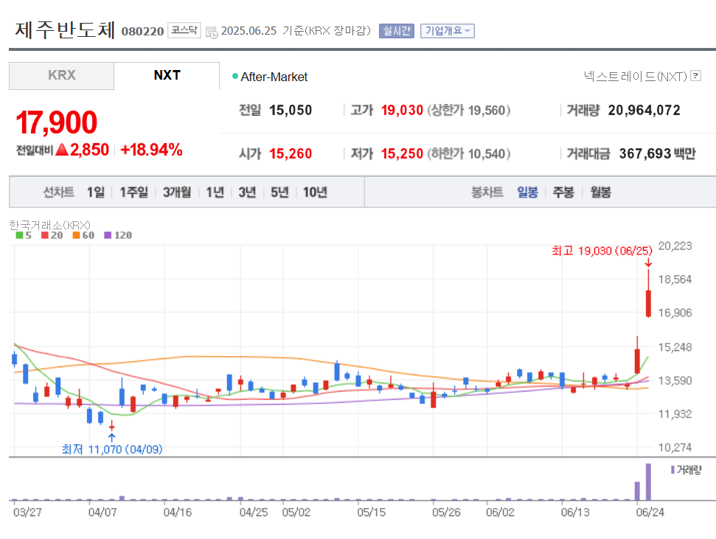
Task: Click the 전일 value 15,050
Action: coord(291,110)
